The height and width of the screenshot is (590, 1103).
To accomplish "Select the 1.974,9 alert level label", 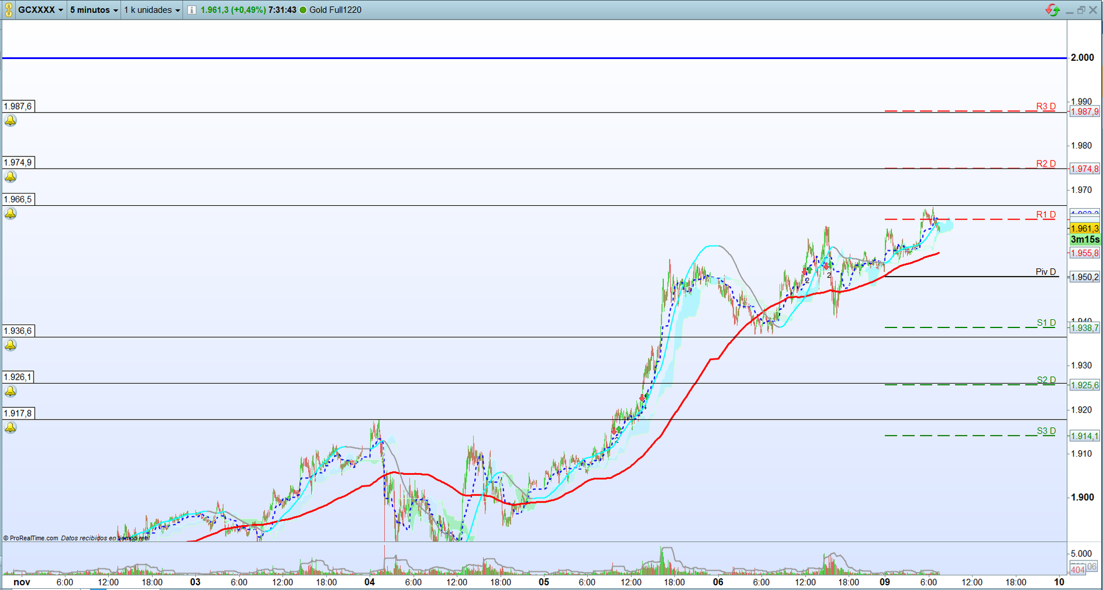I will click(x=18, y=162).
